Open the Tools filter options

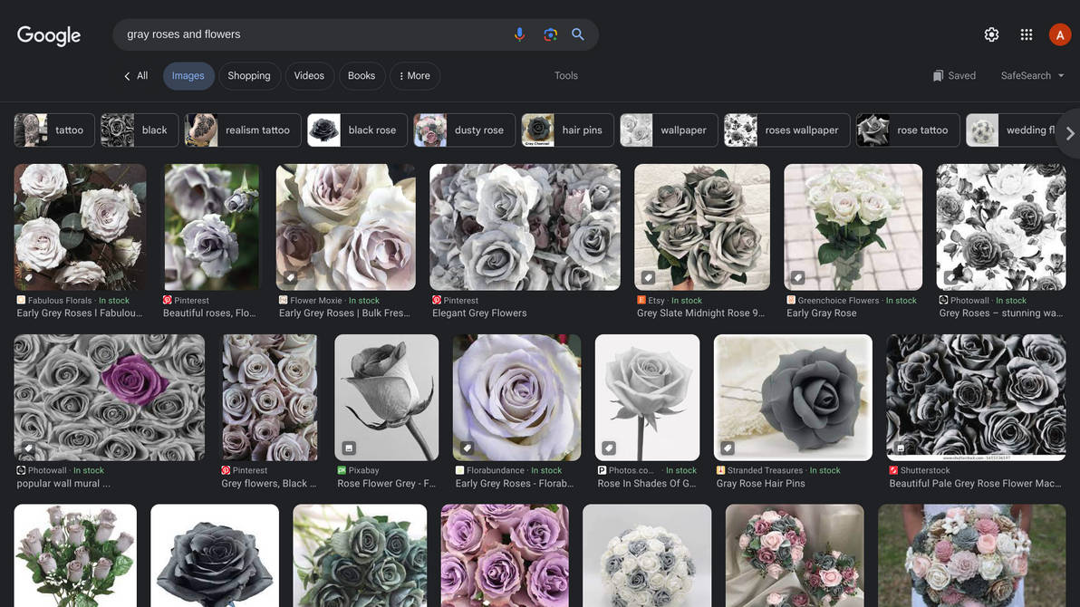[x=566, y=76]
